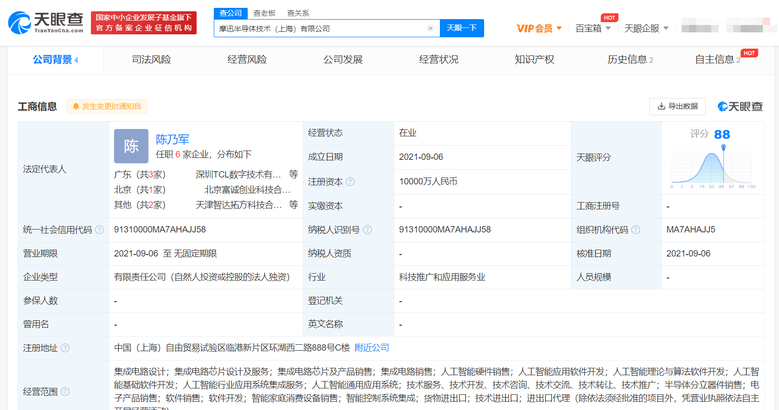The width and height of the screenshot is (779, 410).
Task: Click help icon beside 统一社会信用代码
Action: click(x=99, y=230)
